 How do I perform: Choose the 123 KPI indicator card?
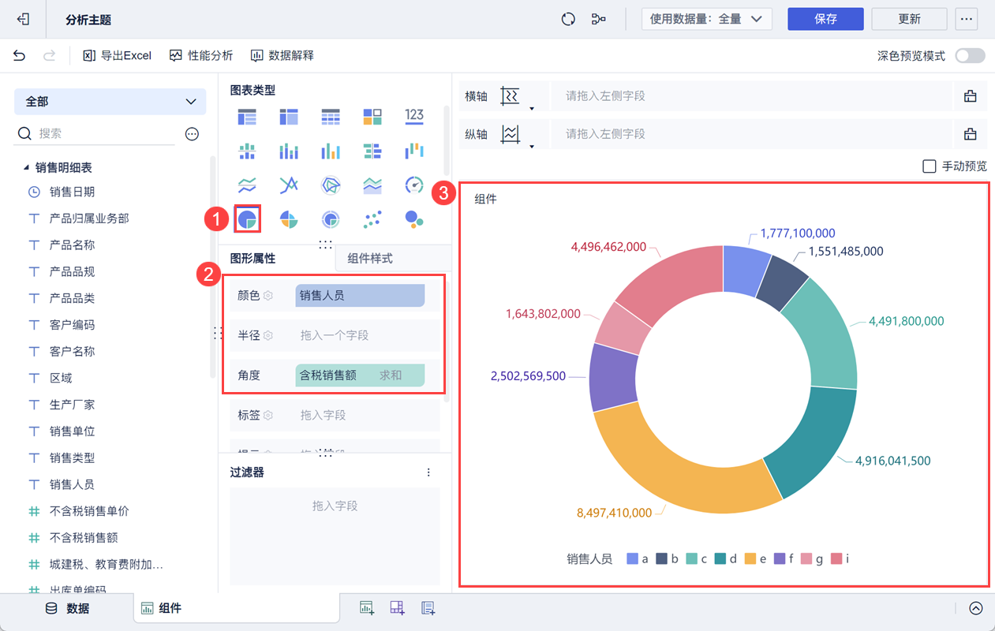tap(414, 116)
